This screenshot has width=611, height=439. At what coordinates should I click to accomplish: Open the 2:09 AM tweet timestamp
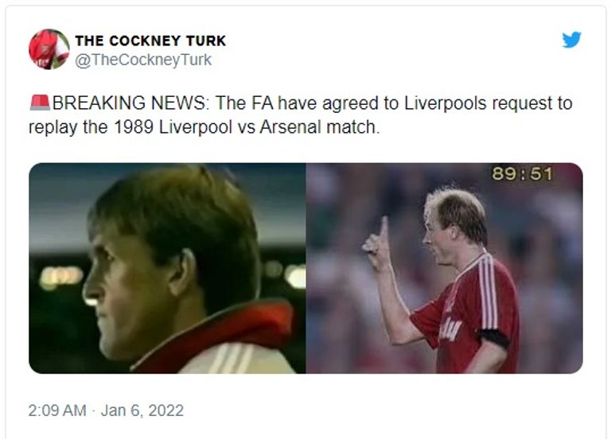point(57,410)
